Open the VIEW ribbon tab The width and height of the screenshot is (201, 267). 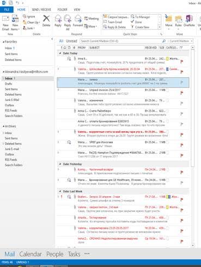(x=77, y=10)
